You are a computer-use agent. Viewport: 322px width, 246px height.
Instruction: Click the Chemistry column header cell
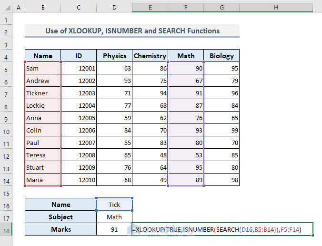(x=150, y=56)
